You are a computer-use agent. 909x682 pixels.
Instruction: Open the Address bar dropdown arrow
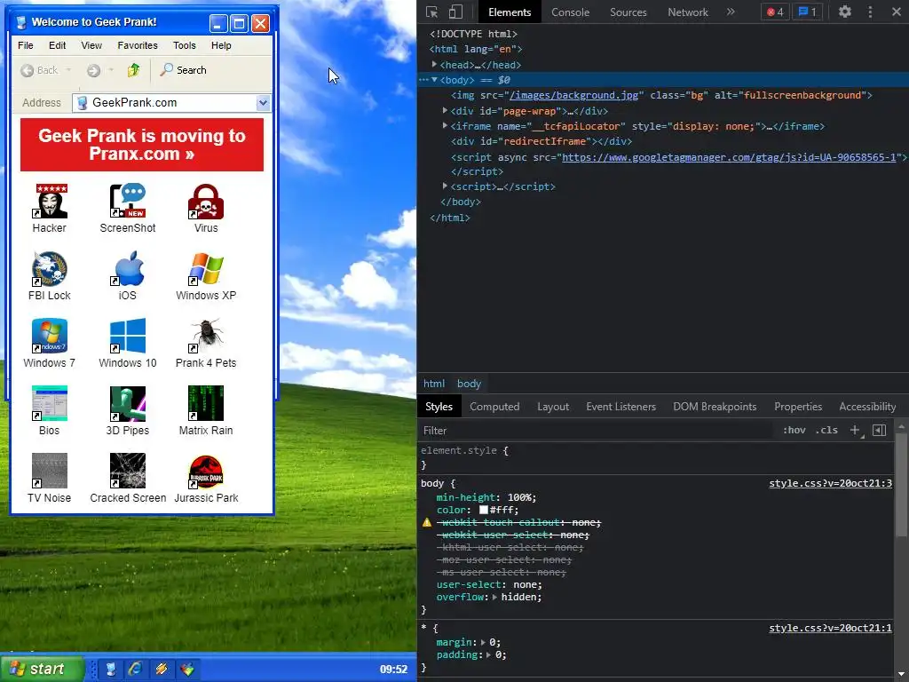click(x=263, y=103)
